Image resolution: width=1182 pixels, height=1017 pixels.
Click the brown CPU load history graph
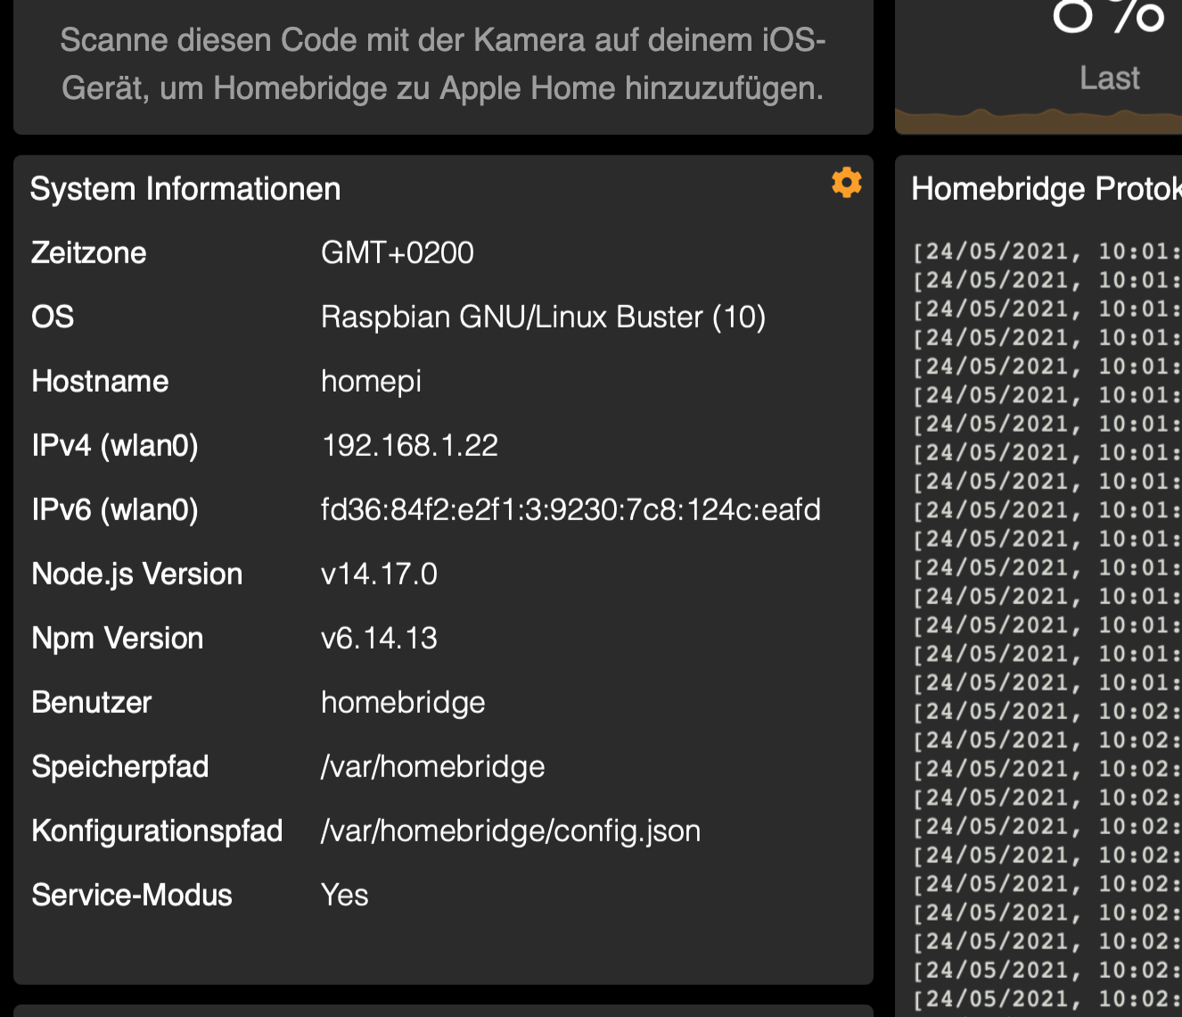(x=1038, y=122)
